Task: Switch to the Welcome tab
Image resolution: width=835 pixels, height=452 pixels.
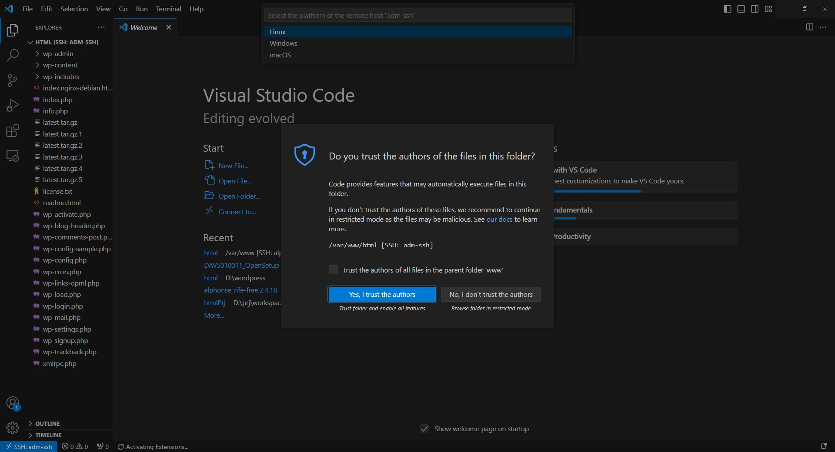Action: point(145,27)
